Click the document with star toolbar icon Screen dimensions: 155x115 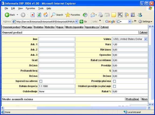127,15
